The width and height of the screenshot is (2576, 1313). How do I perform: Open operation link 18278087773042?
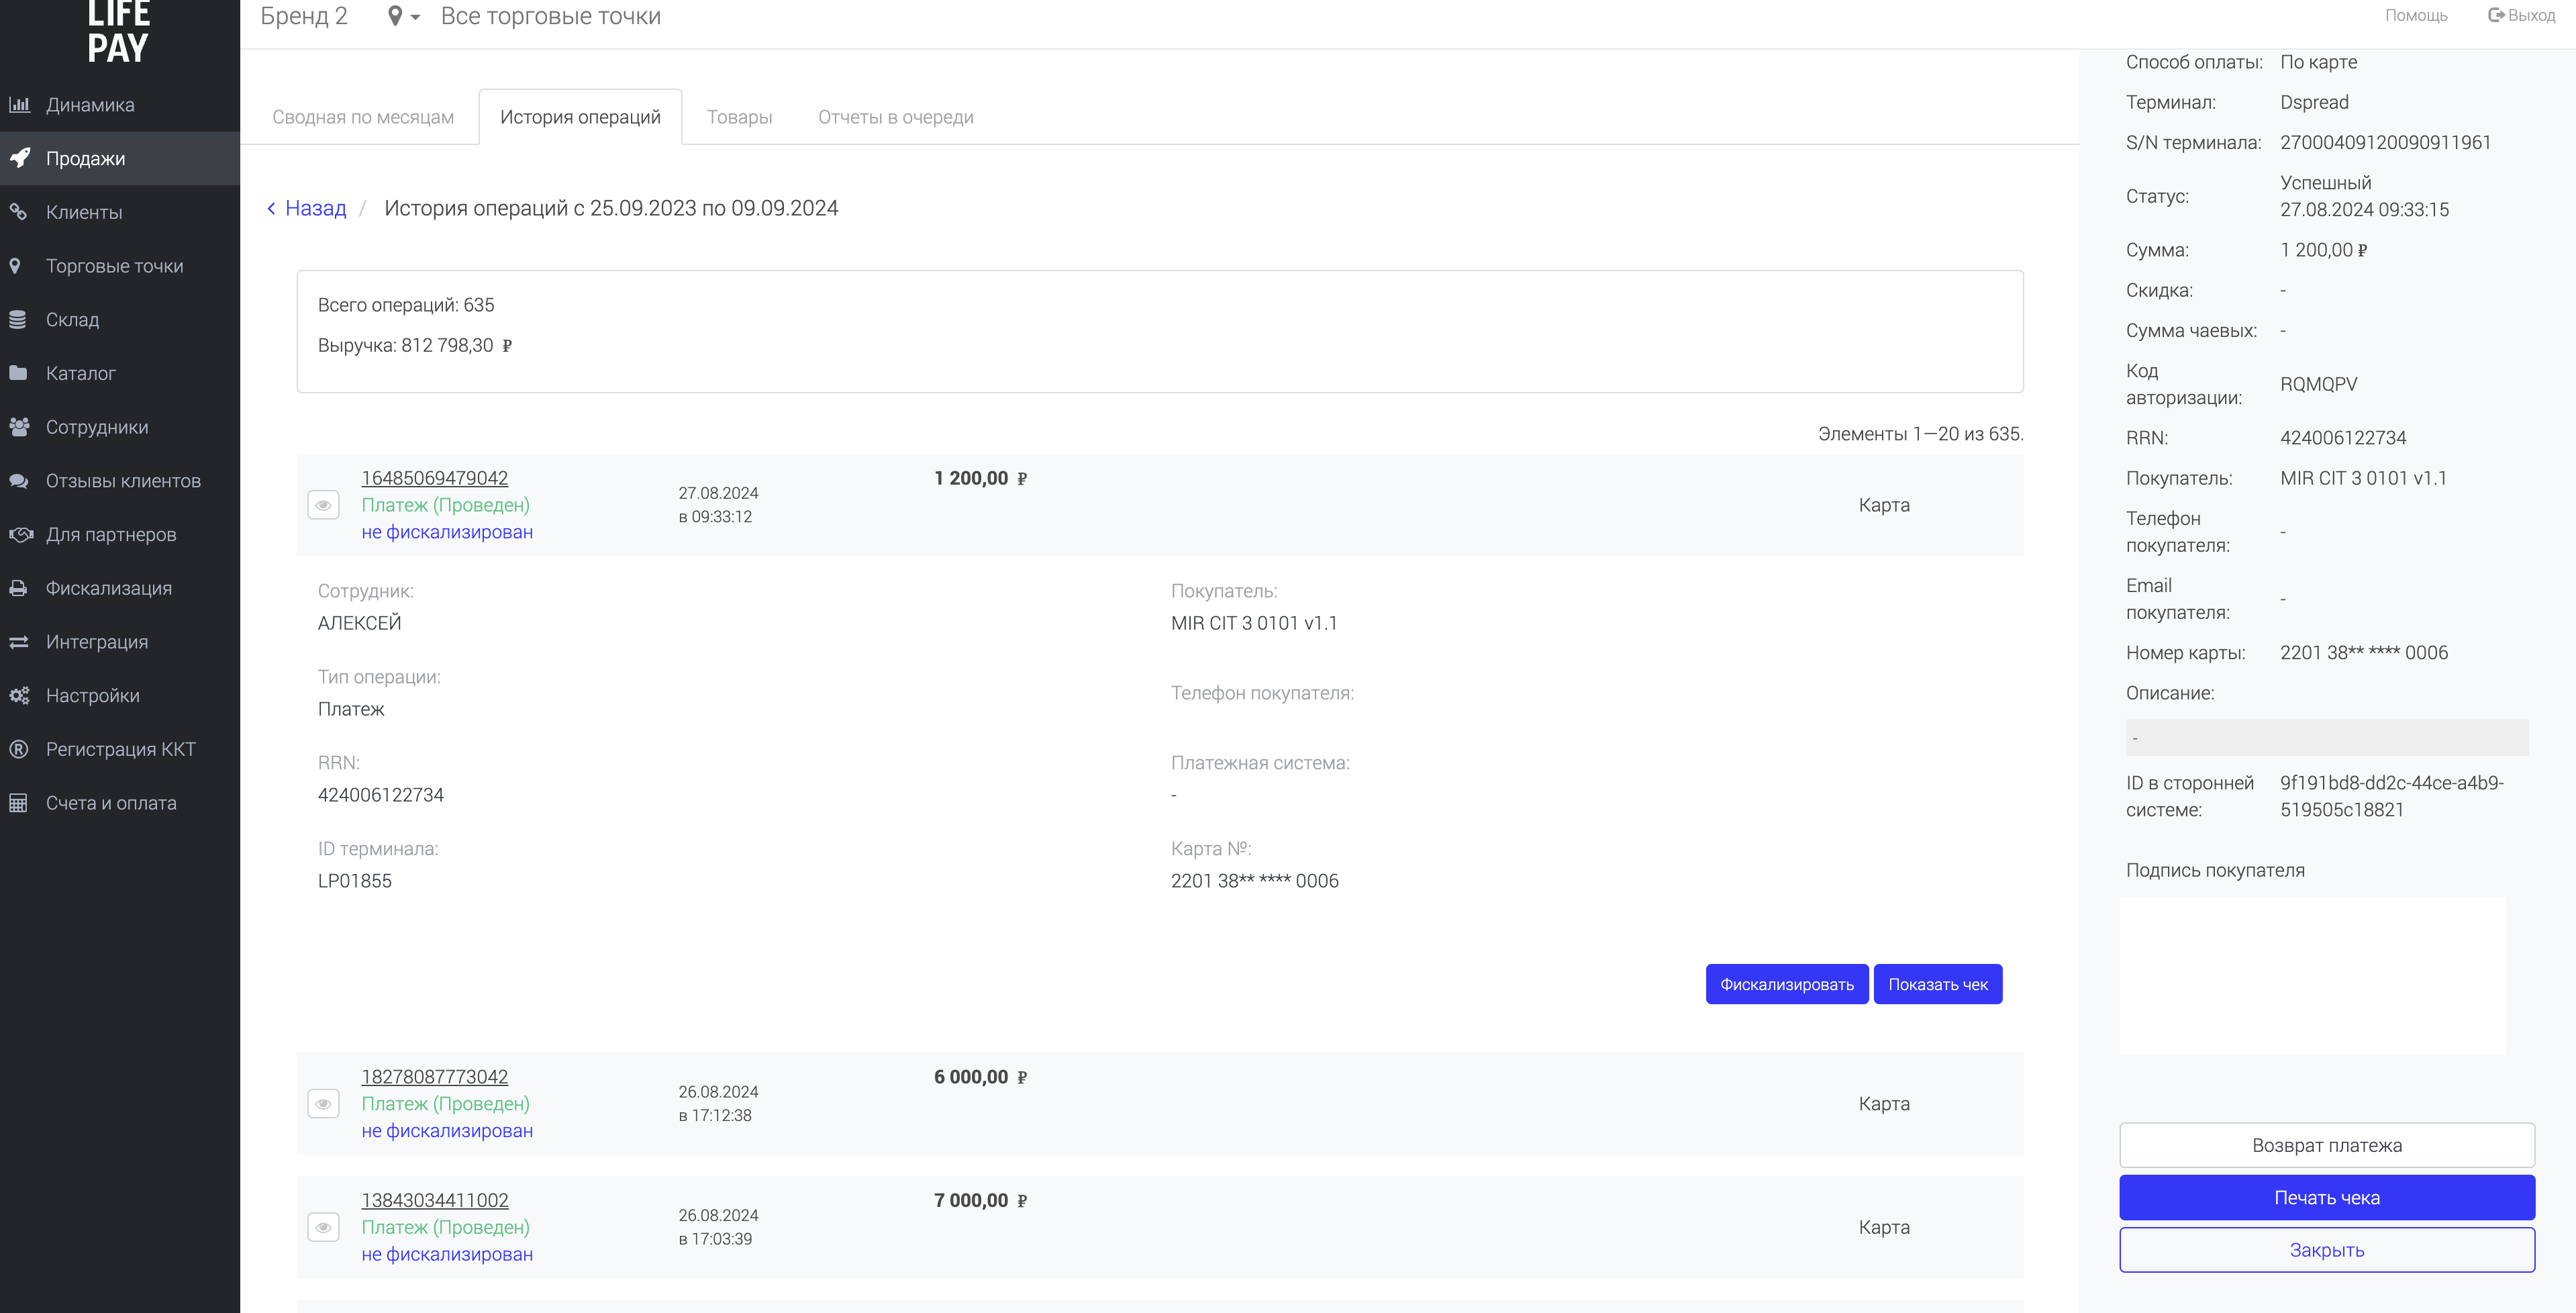[x=434, y=1077]
